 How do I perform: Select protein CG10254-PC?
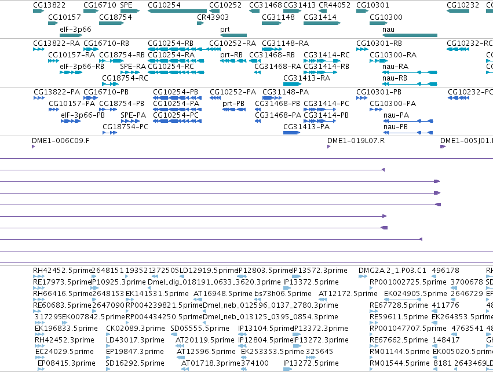[x=177, y=121]
